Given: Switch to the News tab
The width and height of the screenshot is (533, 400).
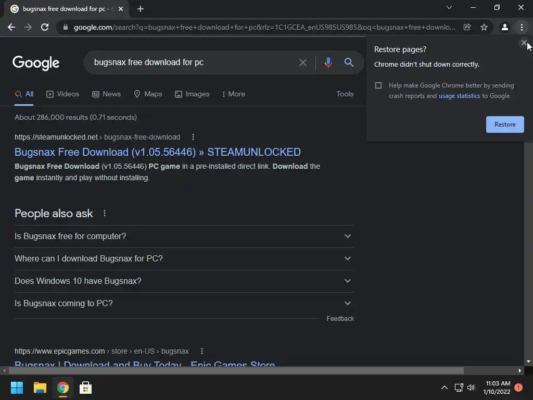Looking at the screenshot, I should pos(106,94).
